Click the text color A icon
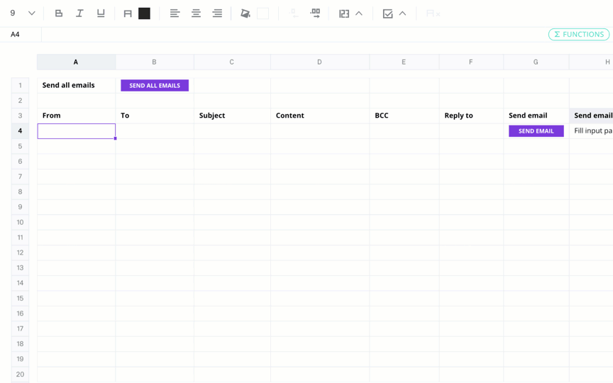 [x=128, y=14]
